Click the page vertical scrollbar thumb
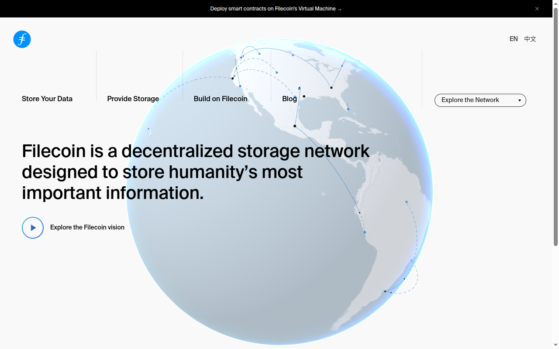Screen dimensions: 559x349 click(x=556, y=127)
